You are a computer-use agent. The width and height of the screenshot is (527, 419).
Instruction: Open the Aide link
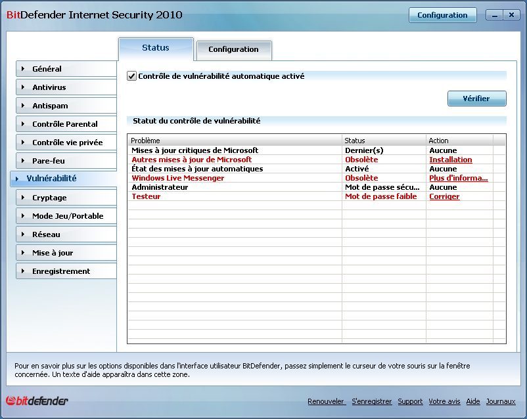pos(473,401)
